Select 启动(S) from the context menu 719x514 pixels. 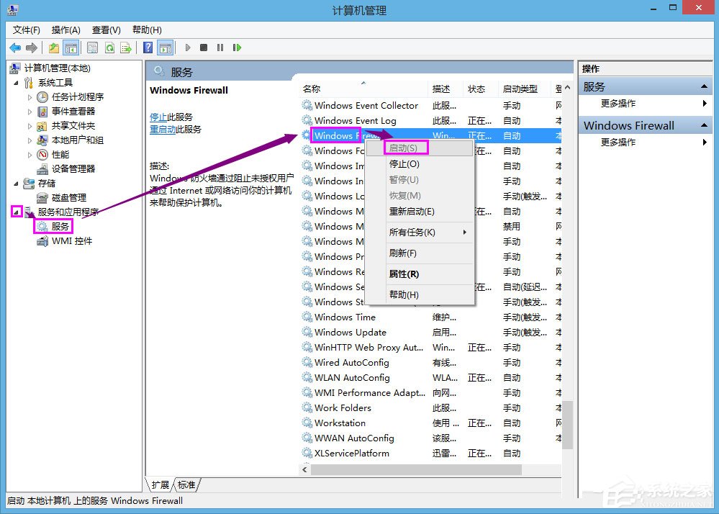(x=404, y=148)
